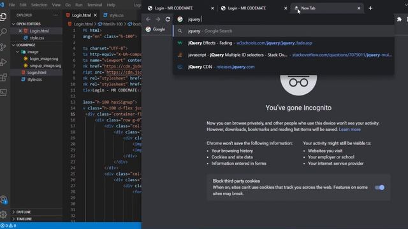Open the Search view in VS Code activity bar
Screen dimensions: 408x229
[3, 32]
